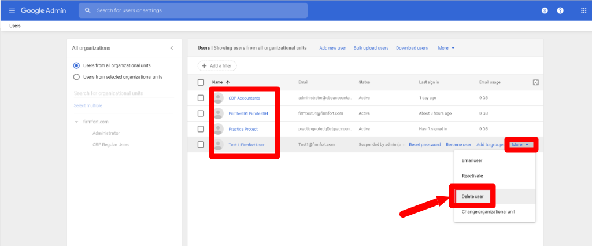Image resolution: width=592 pixels, height=246 pixels.
Task: Click the search magnifier icon
Action: [x=88, y=10]
